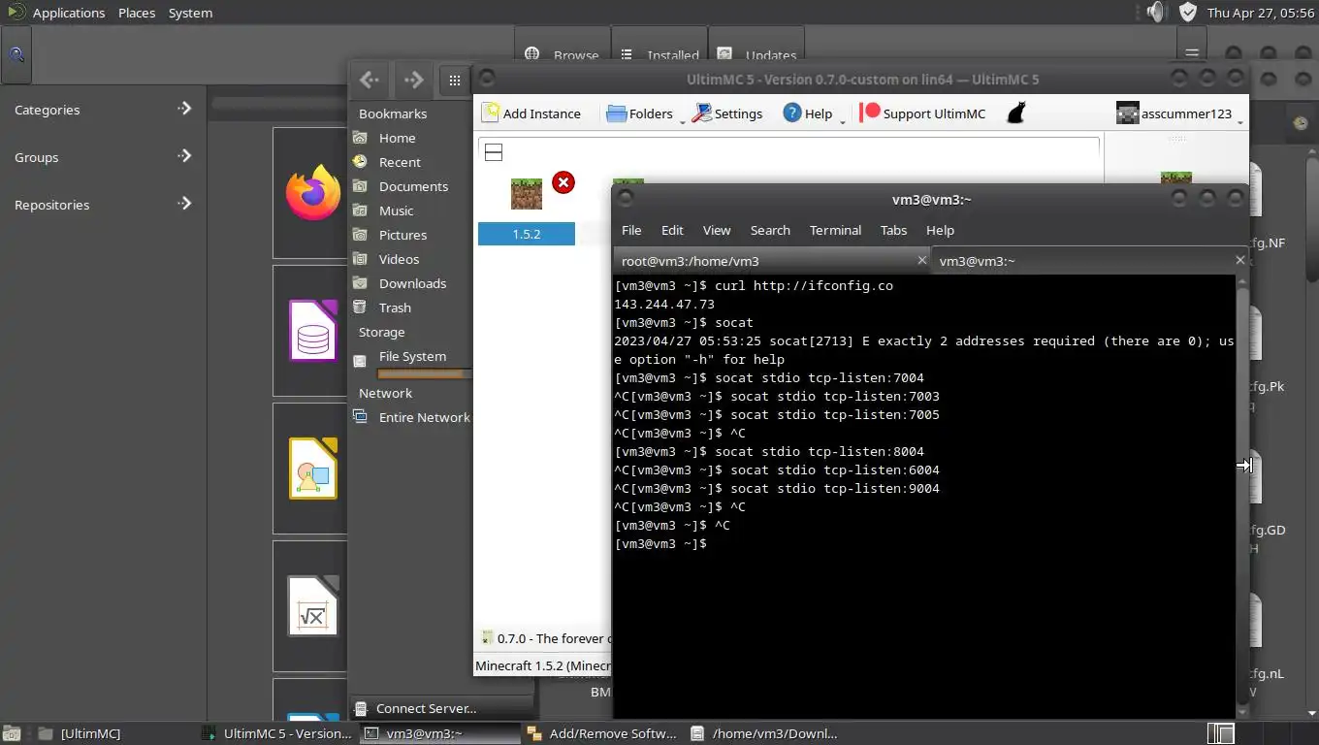Open the asscummer123 account dropdown
This screenshot has height=745, width=1319.
tap(1179, 113)
